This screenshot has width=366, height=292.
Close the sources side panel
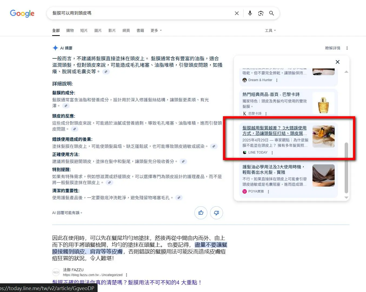coord(337,62)
